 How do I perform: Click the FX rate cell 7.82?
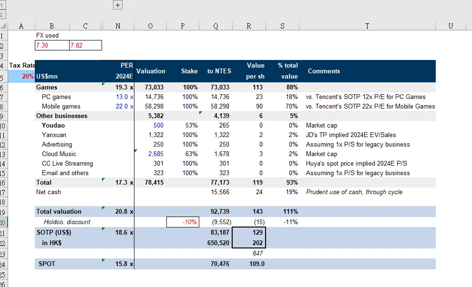(x=85, y=45)
